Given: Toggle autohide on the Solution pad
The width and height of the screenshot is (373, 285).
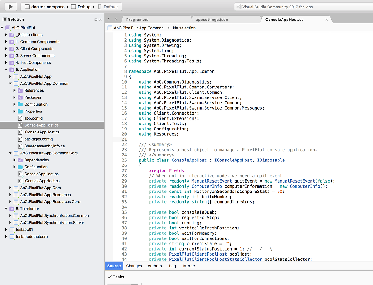Looking at the screenshot, I should (x=96, y=20).
